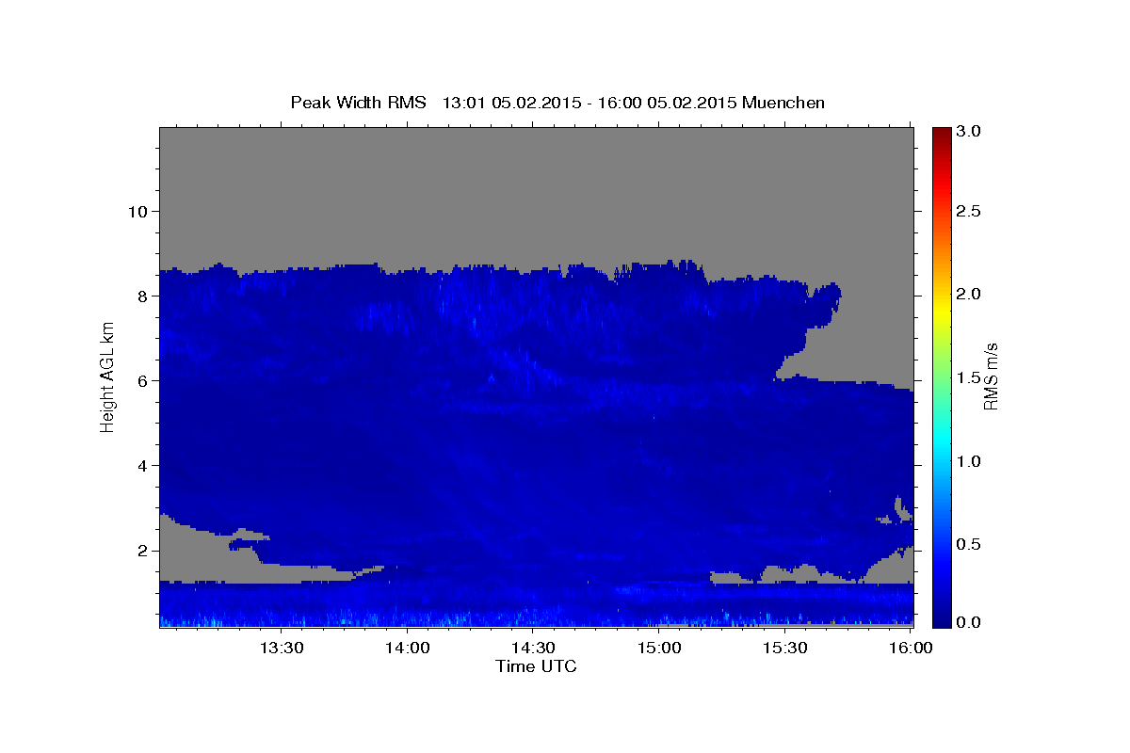The image size is (1130, 753).
Task: Click the colorbar value 2.0
Action: tap(969, 295)
